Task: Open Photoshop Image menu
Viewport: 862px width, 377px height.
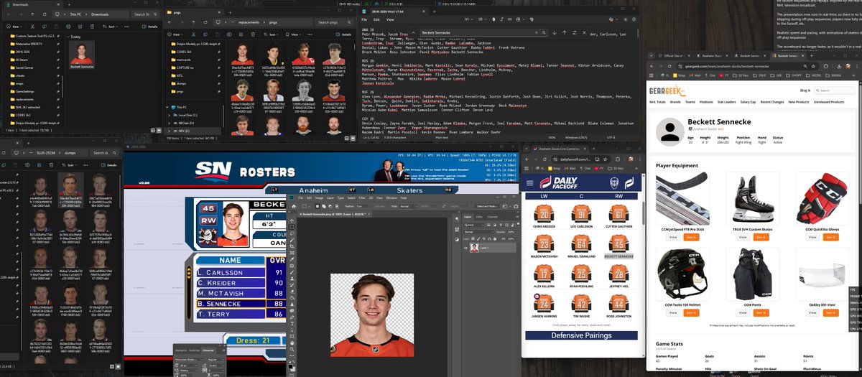Action: click(x=319, y=198)
